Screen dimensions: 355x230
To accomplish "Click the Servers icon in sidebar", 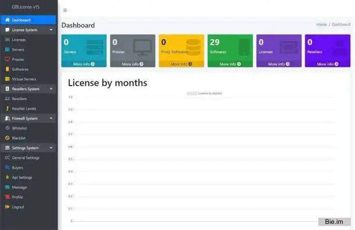I will [x=7, y=50].
